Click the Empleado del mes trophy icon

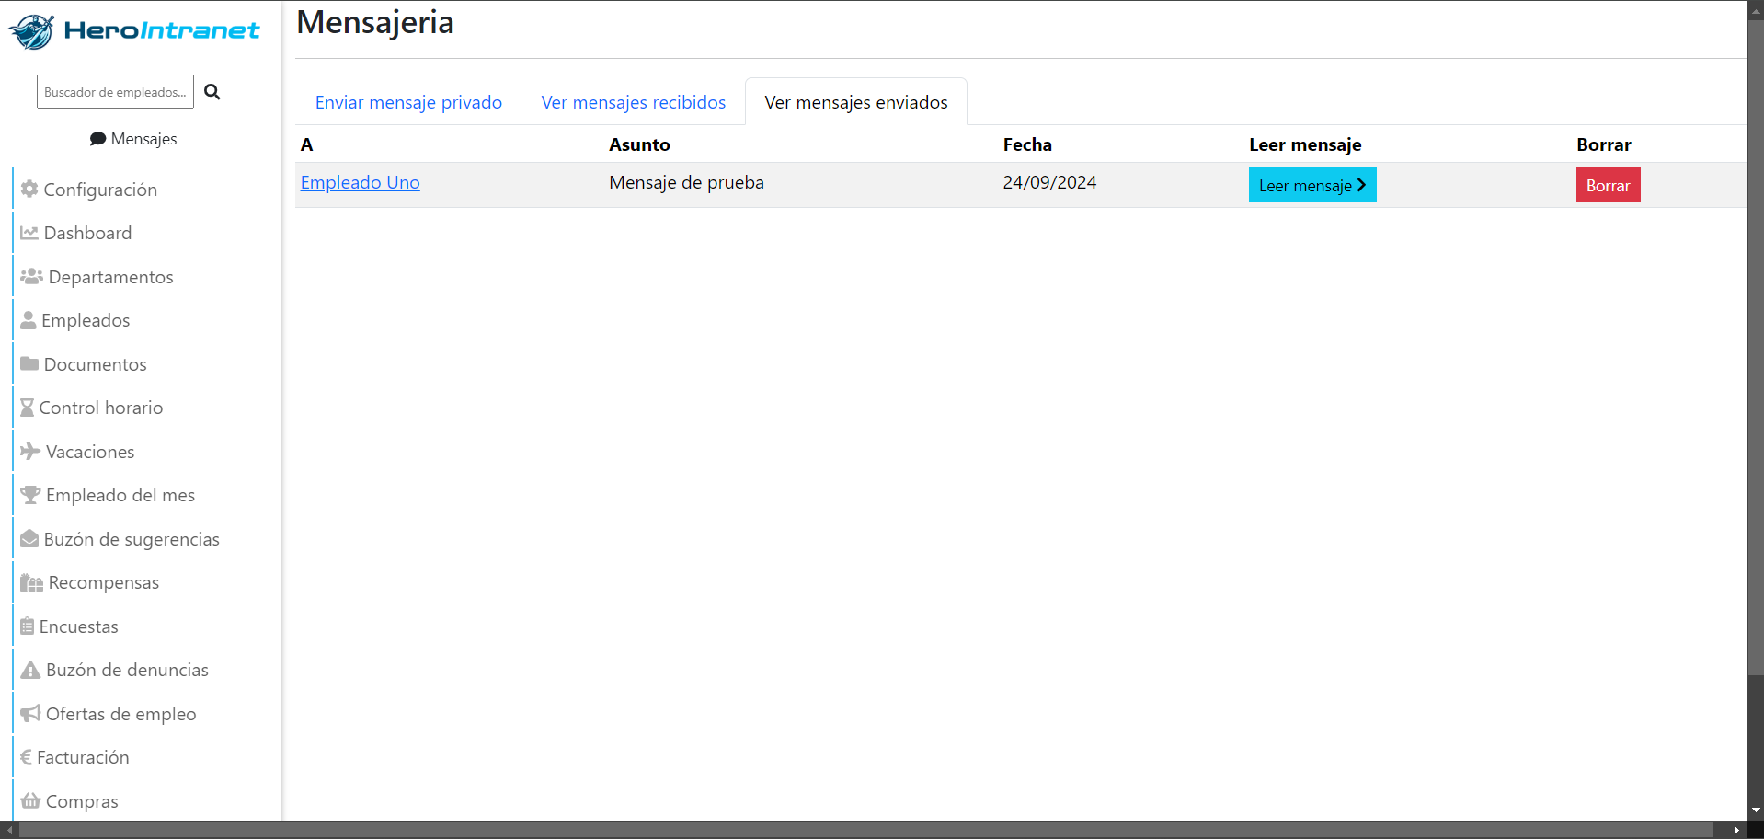(30, 495)
